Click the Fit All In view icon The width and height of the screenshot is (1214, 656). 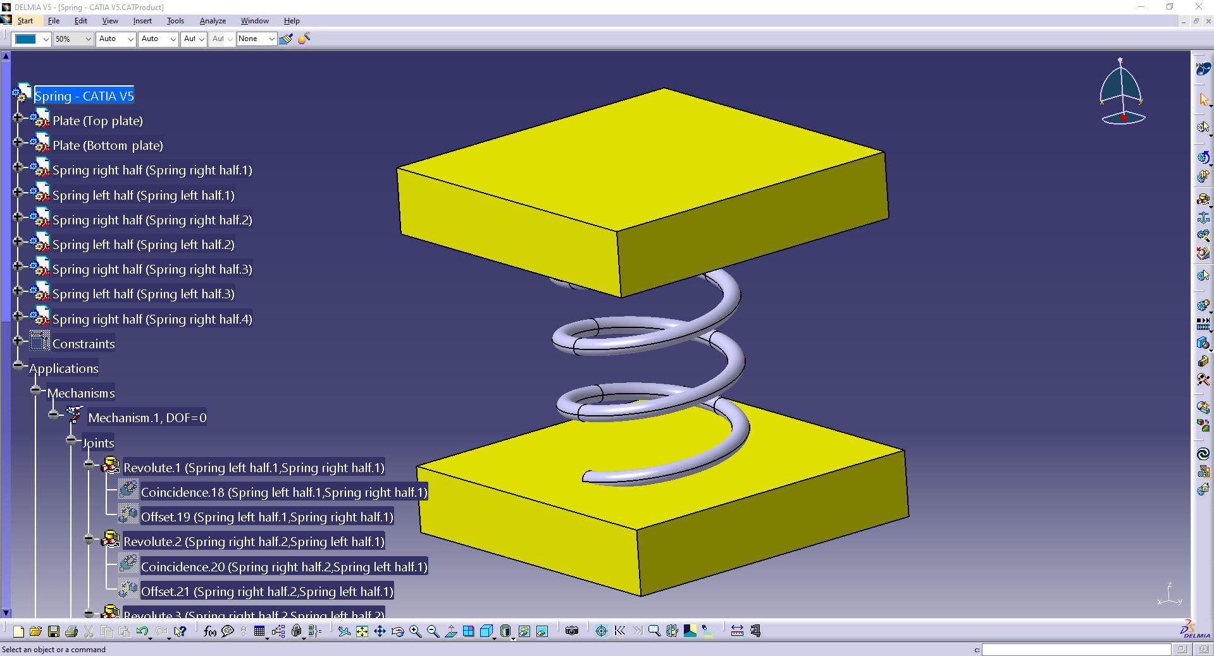[362, 631]
